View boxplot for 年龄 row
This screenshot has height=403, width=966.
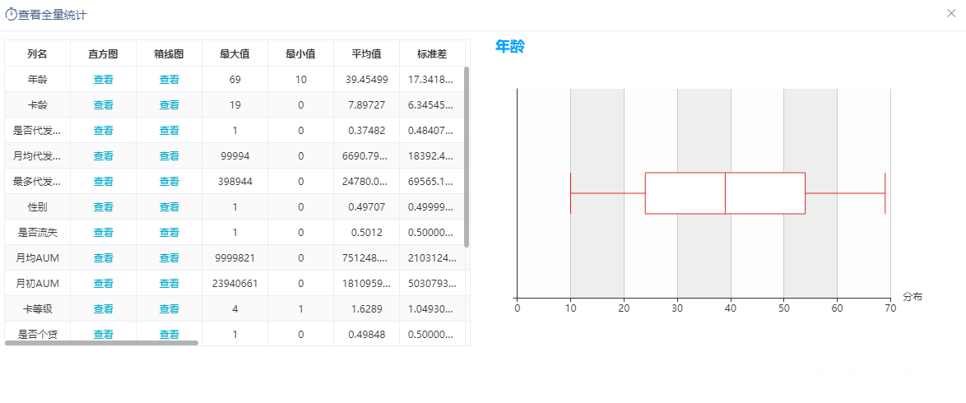(x=170, y=80)
